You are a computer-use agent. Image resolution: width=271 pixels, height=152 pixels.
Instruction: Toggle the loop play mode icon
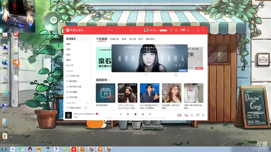(121, 114)
